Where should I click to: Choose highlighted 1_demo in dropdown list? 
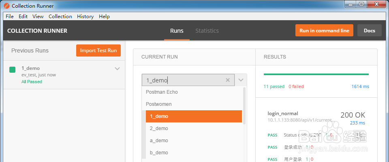point(194,116)
